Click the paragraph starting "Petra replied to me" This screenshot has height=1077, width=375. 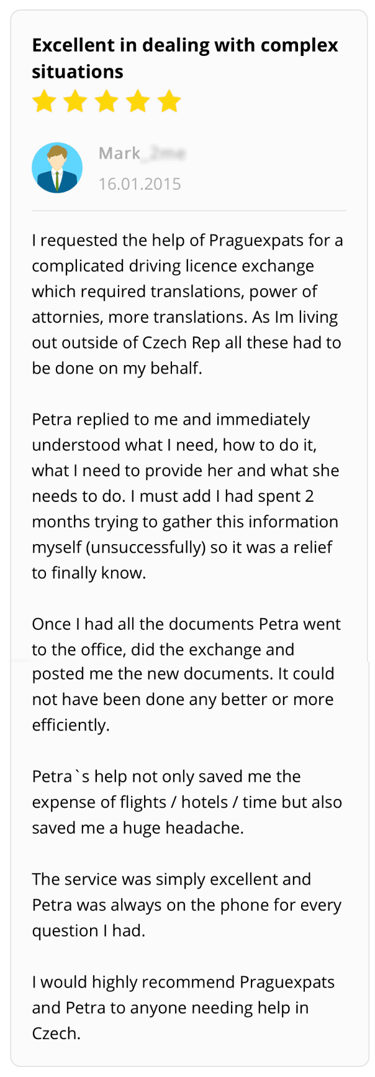pos(186,496)
